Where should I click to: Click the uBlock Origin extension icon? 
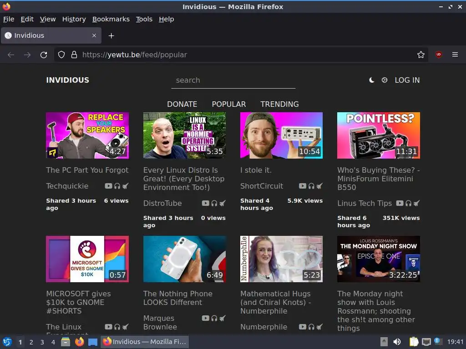438,55
